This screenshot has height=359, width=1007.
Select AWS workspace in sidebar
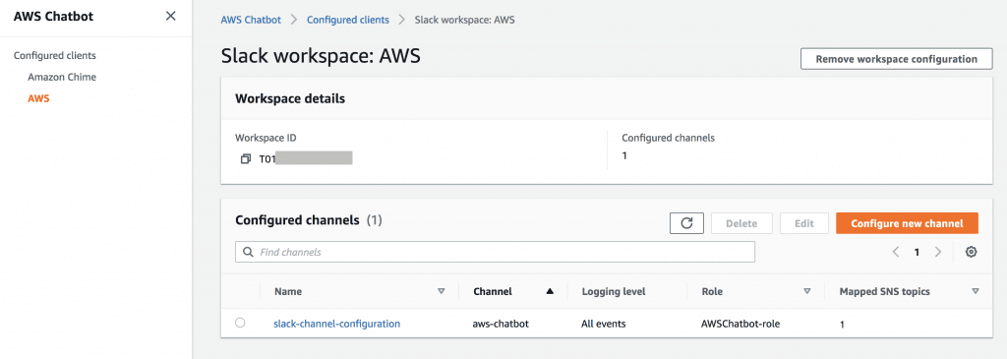tap(38, 98)
